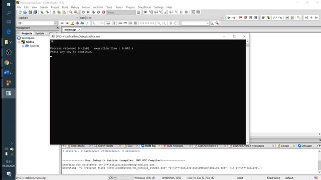Image resolution: width=321 pixels, height=180 pixels.
Task: Click the Open file toolbar icon
Action: tap(25, 12)
